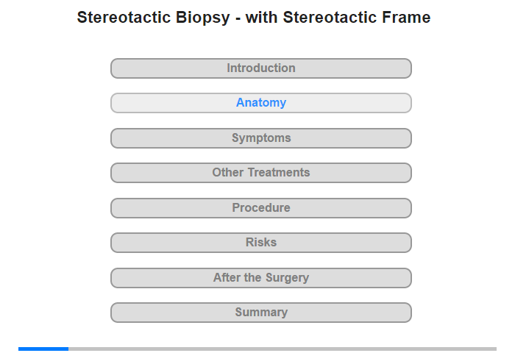Click the blue filled part of progress bar
This screenshot has height=353, width=515.
[x=43, y=349]
